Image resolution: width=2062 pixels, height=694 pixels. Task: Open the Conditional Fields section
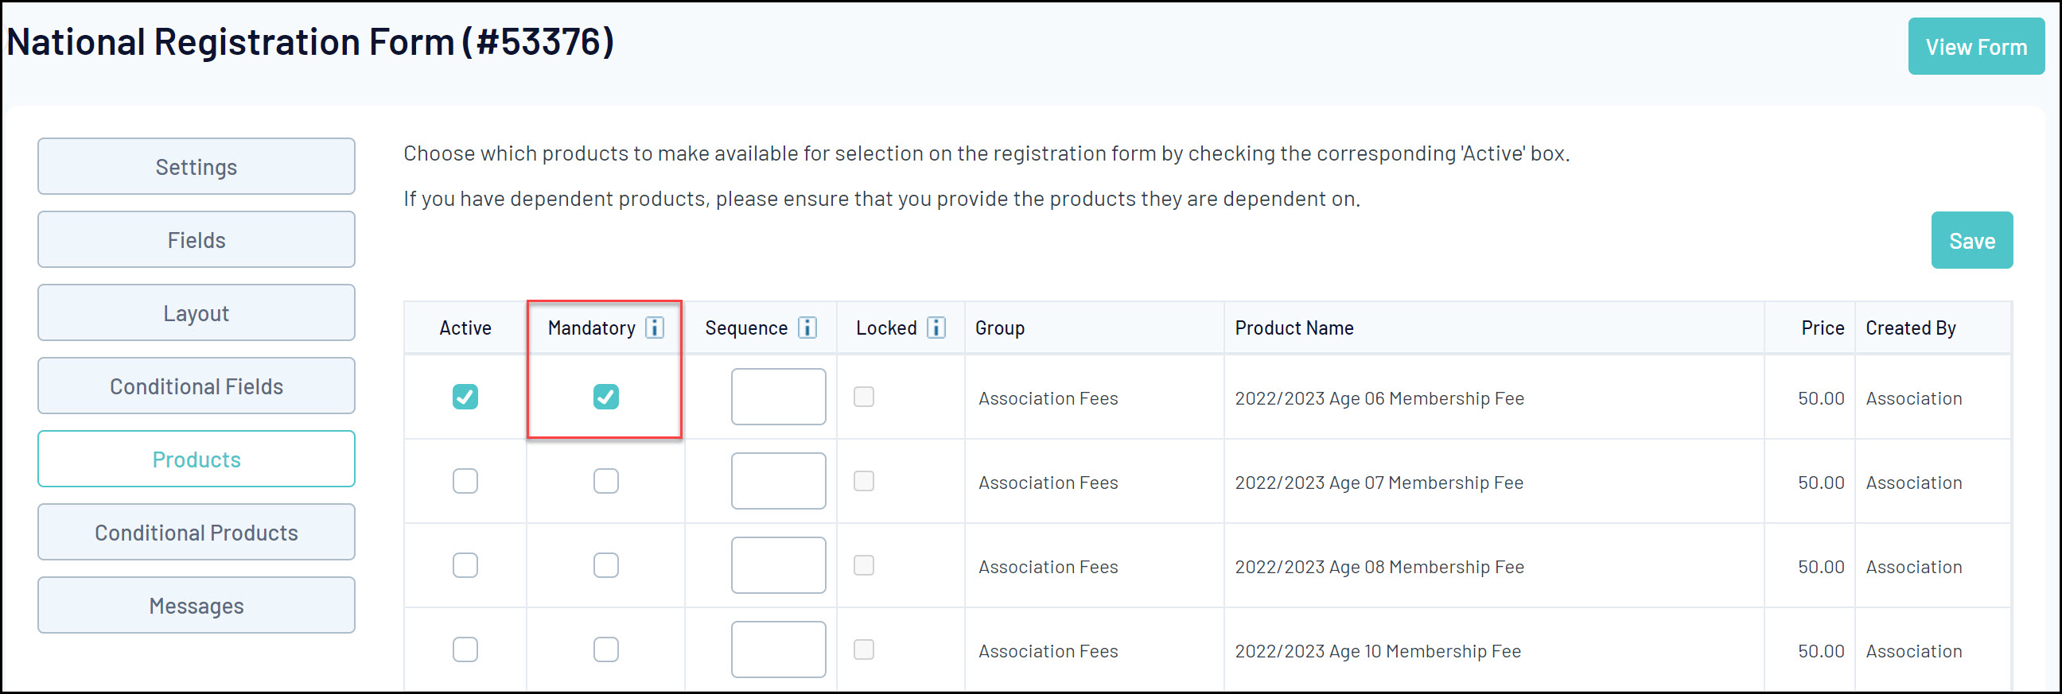click(x=196, y=386)
